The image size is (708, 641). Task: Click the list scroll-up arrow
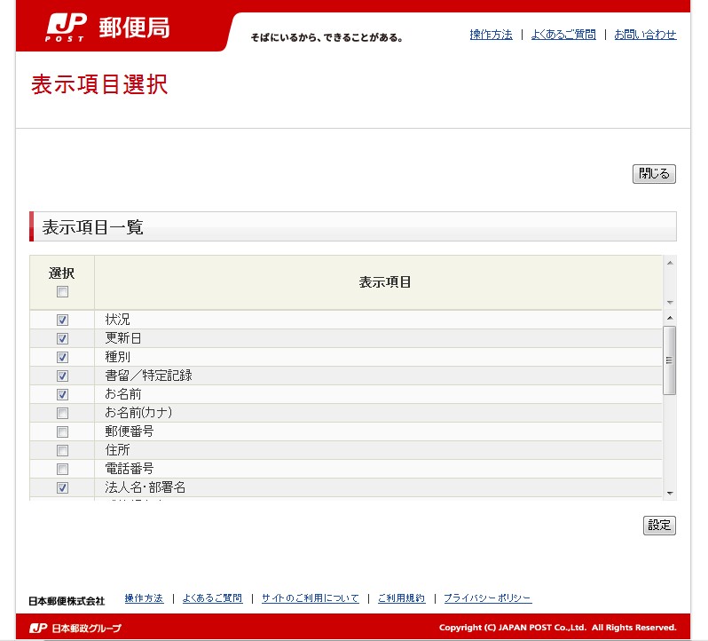tap(670, 317)
